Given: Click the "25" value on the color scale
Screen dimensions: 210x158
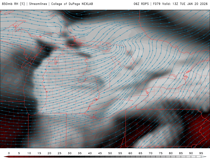Looking at the screenshot, I should (x=60, y=153).
